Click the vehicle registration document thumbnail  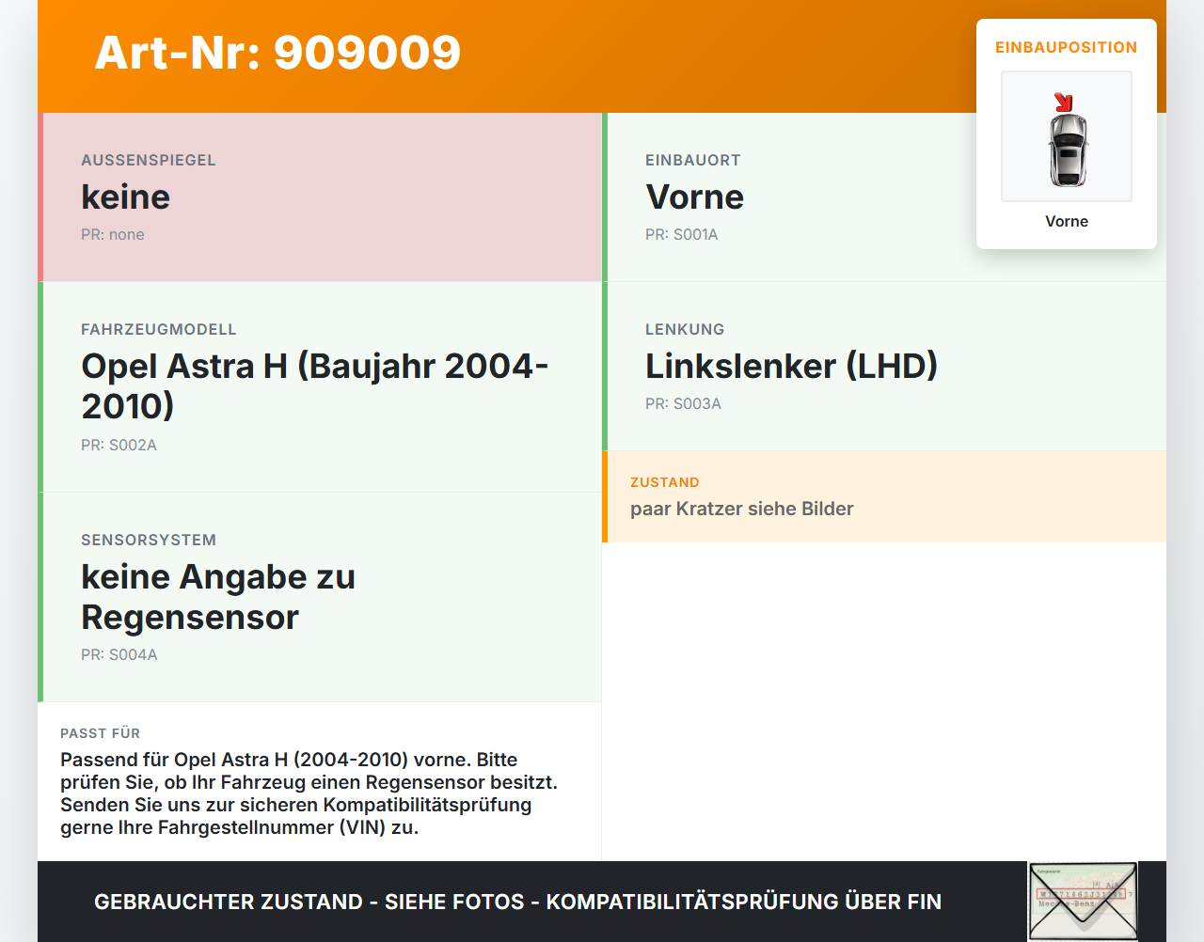(1083, 902)
